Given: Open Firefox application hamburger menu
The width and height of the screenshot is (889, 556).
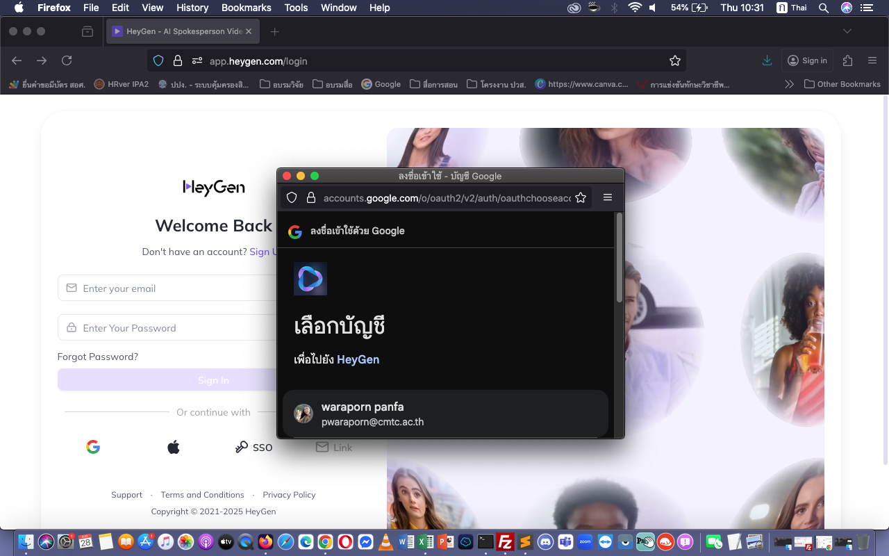Looking at the screenshot, I should 872,60.
